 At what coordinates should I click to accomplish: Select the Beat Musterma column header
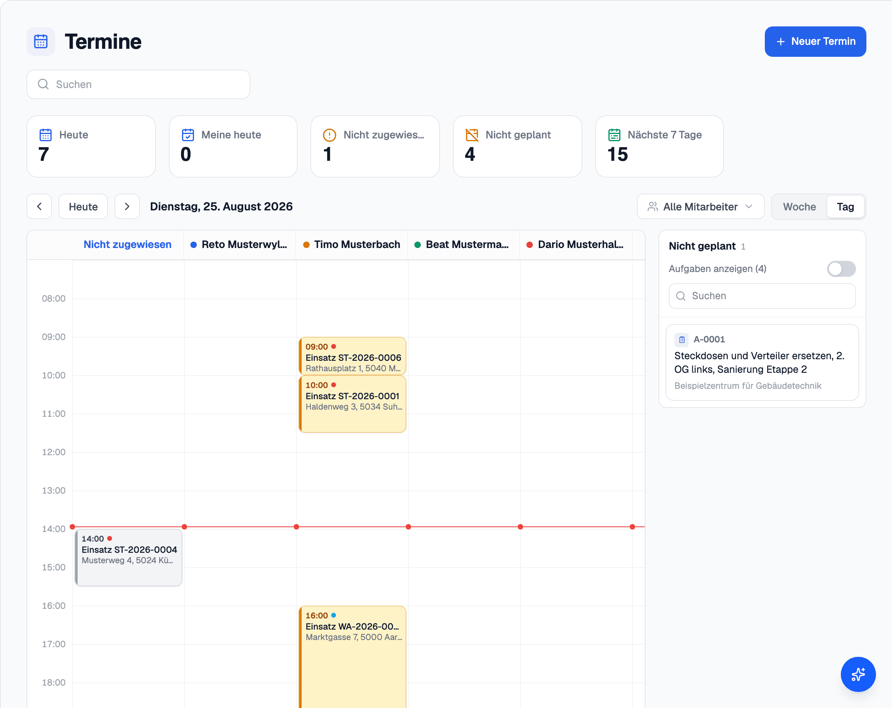(x=464, y=244)
